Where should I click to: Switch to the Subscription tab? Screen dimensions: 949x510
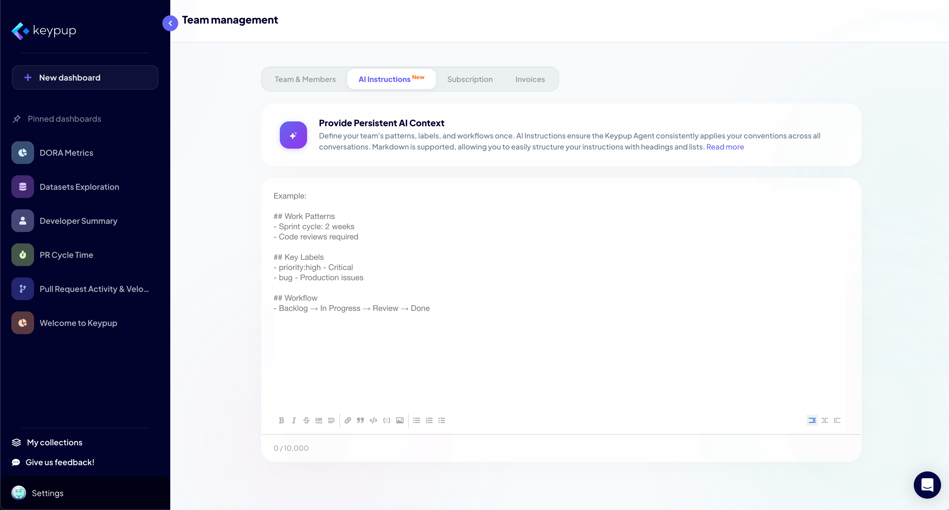pyautogui.click(x=470, y=79)
